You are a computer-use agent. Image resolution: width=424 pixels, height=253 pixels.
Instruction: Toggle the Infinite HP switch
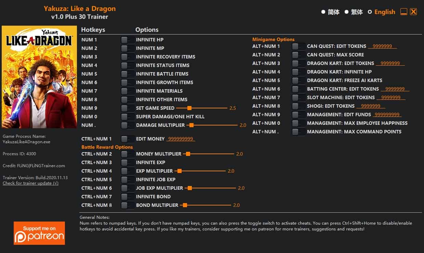pos(127,40)
